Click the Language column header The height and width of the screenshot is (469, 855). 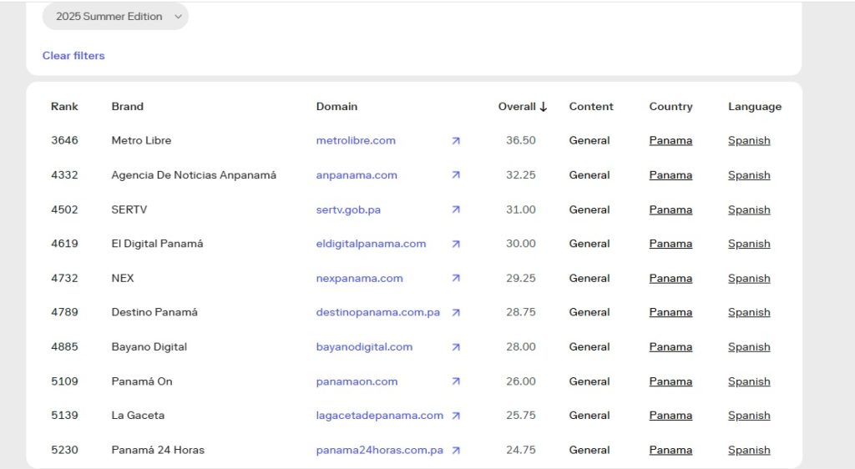tap(755, 107)
